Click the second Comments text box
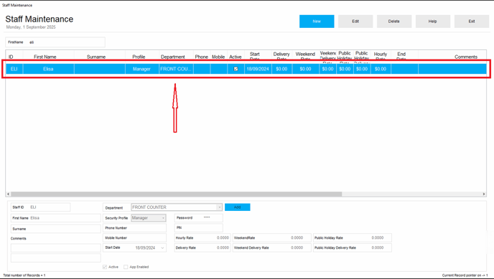 click(56, 258)
